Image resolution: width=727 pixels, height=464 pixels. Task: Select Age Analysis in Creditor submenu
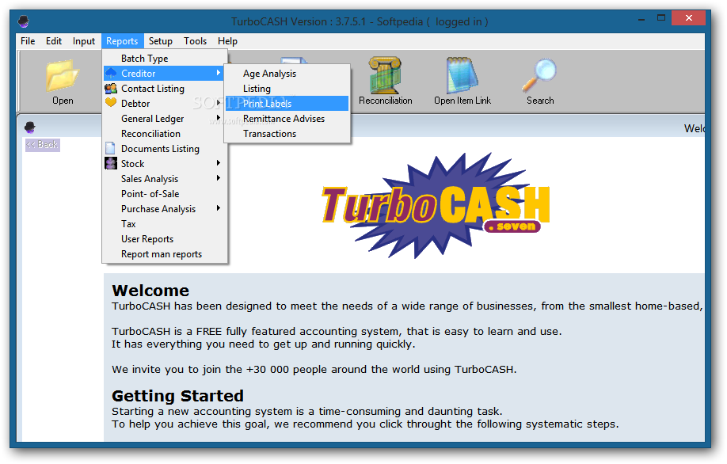point(287,73)
